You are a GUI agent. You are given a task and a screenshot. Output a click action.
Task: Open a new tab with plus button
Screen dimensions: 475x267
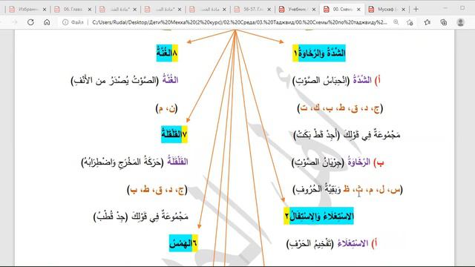tap(416, 10)
